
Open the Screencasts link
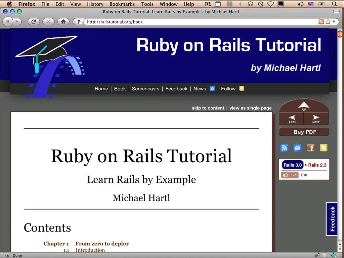click(x=146, y=89)
